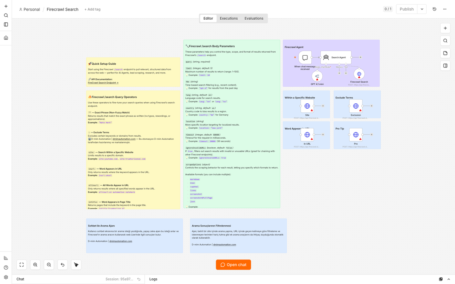Open node search on right toolbar
Image resolution: width=455 pixels, height=284 pixels.
445,41
